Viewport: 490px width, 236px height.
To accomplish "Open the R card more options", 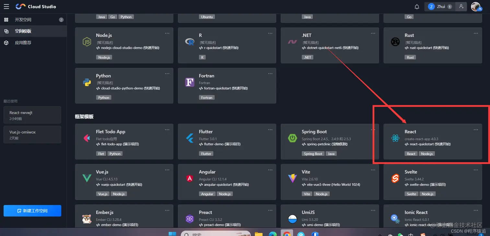I will point(270,33).
